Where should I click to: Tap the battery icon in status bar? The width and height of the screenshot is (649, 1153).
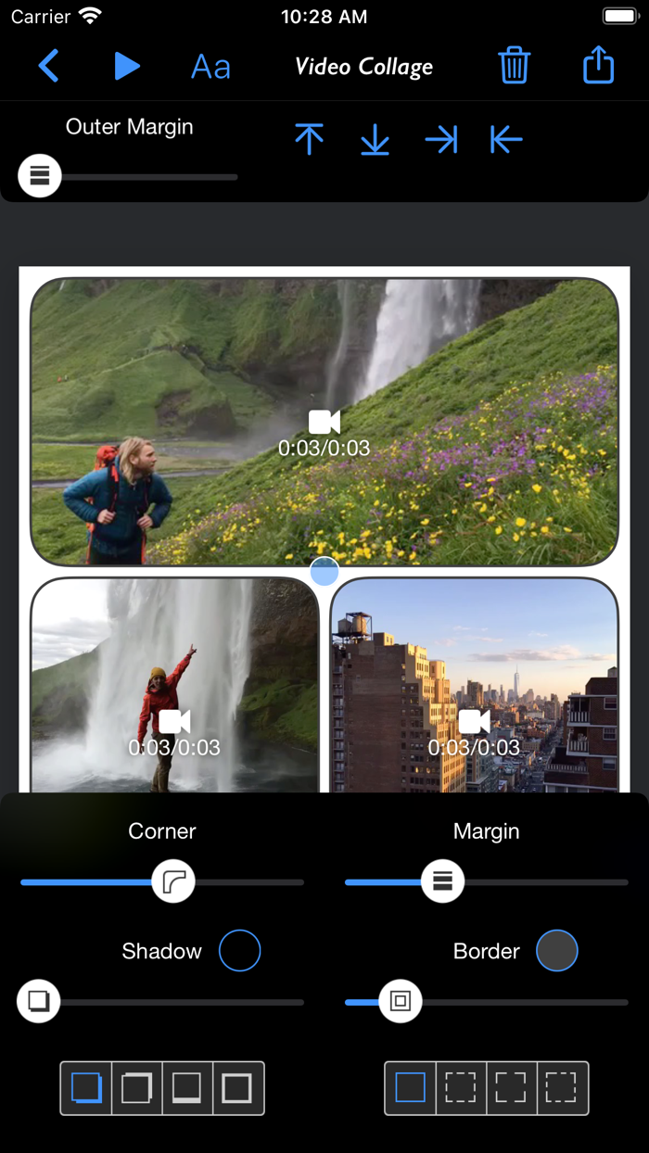point(620,16)
